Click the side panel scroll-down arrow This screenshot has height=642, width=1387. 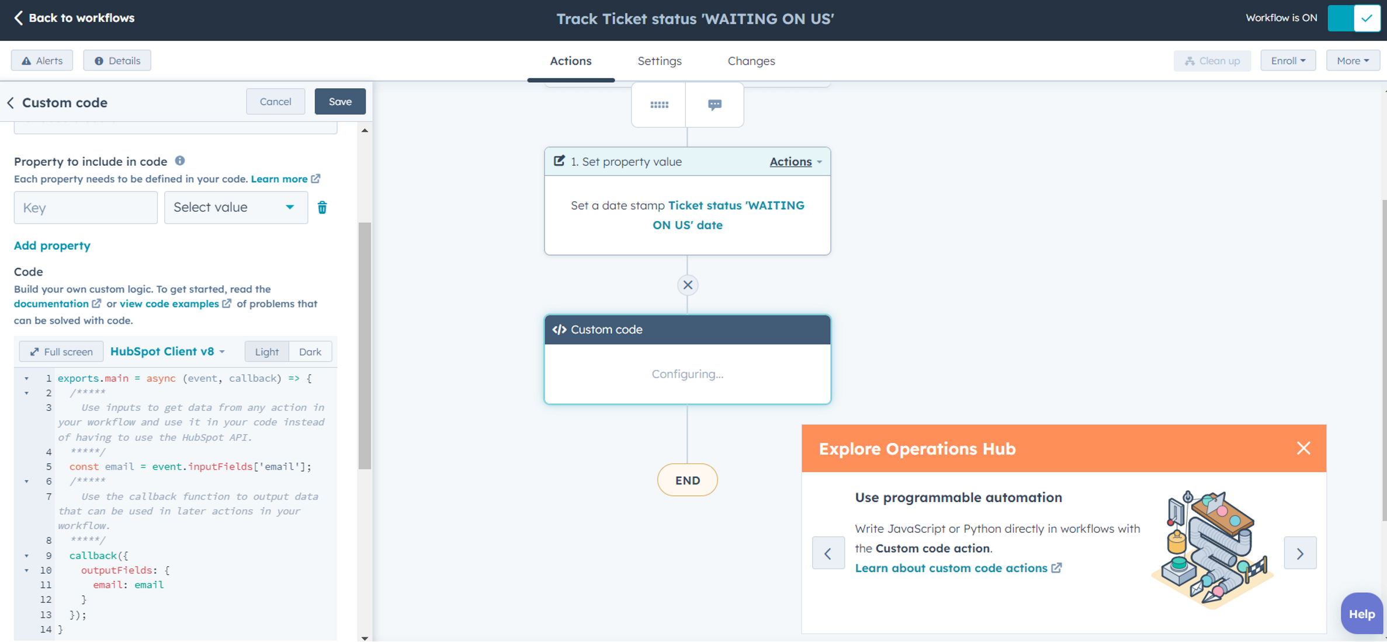[365, 638]
